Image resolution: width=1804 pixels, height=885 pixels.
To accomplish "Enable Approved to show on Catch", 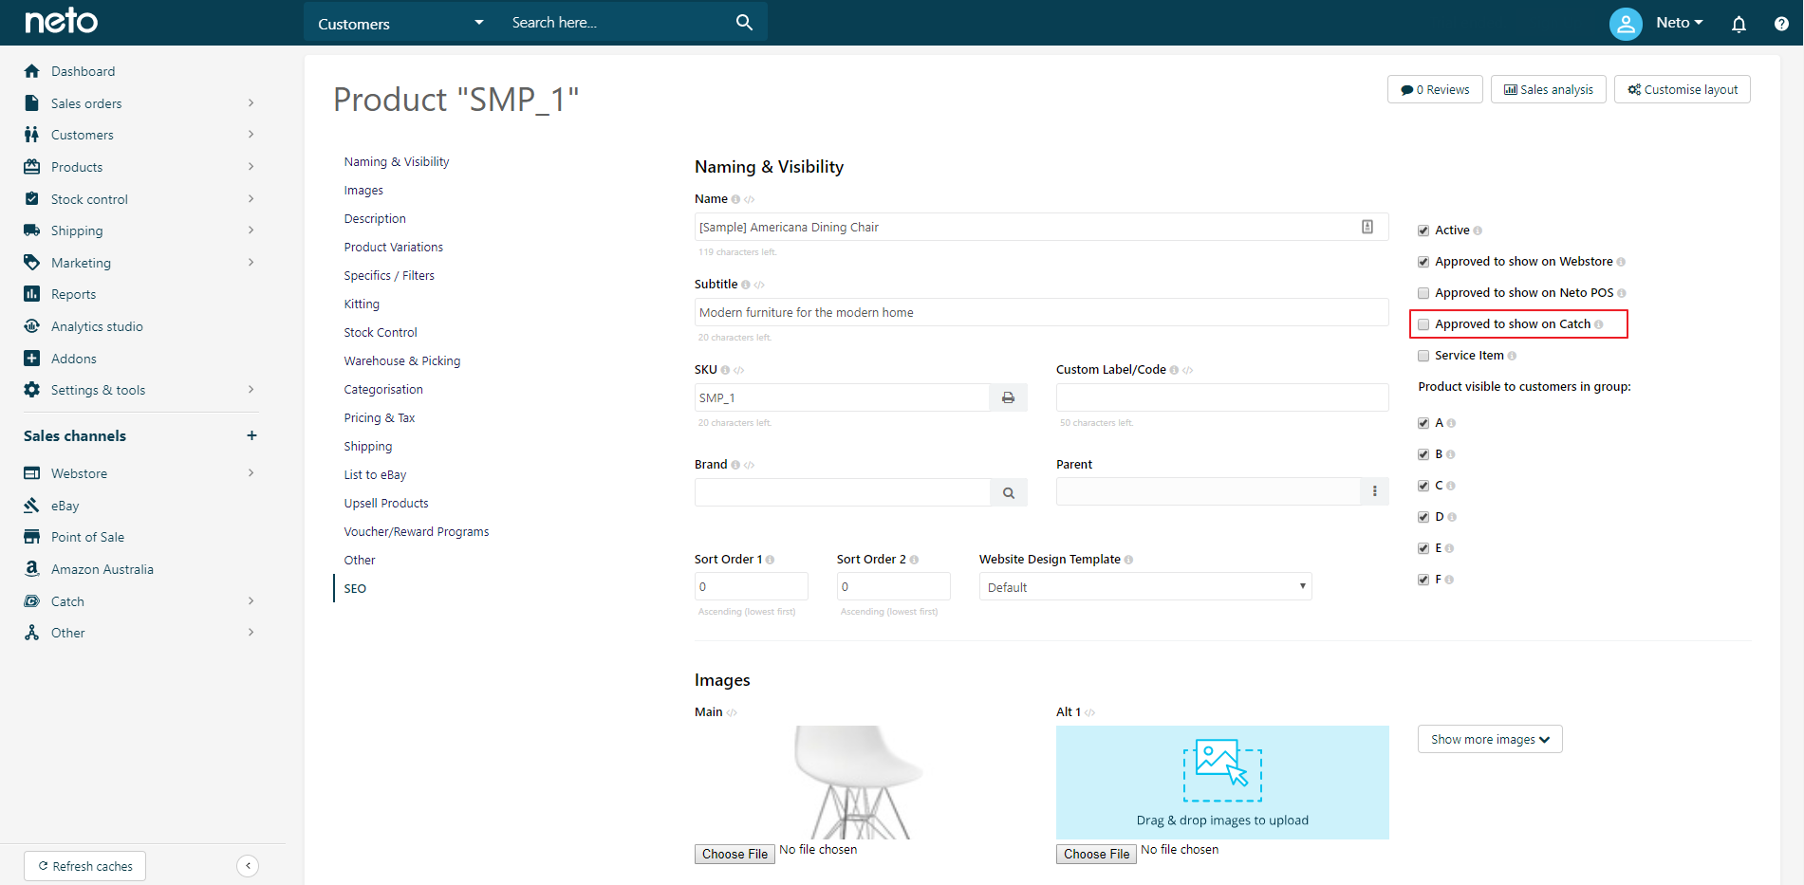I will point(1423,324).
